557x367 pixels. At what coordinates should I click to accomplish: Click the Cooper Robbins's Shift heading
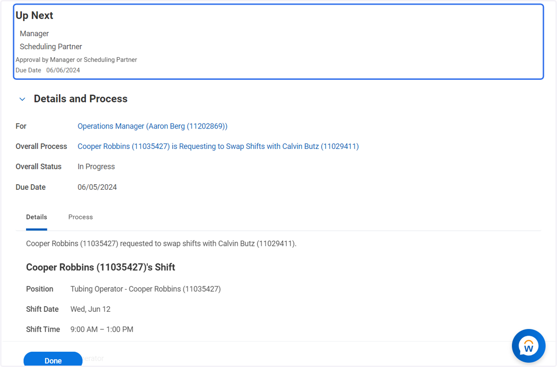(101, 268)
